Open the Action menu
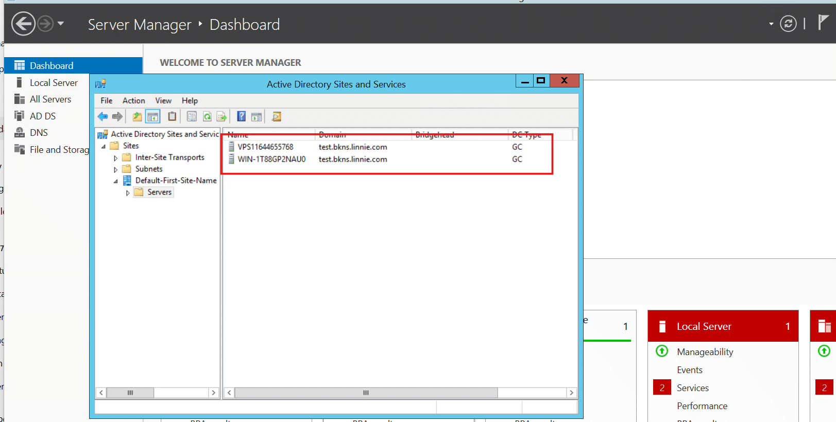Image resolution: width=836 pixels, height=422 pixels. click(x=133, y=100)
